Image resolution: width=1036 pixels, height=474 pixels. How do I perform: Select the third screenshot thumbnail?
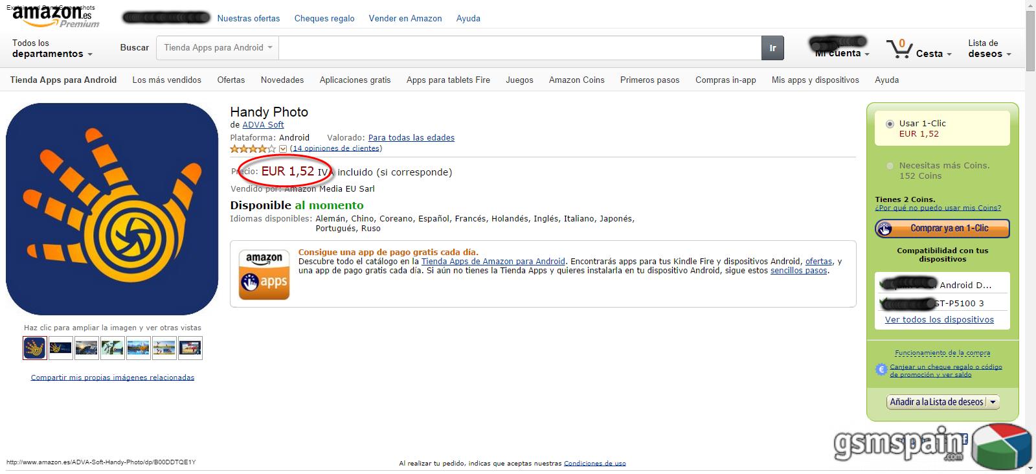click(x=87, y=348)
